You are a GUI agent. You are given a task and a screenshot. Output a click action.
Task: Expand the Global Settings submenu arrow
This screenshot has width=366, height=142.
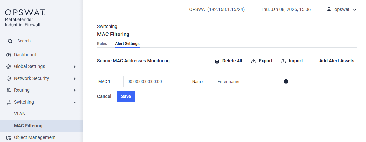[x=75, y=67]
